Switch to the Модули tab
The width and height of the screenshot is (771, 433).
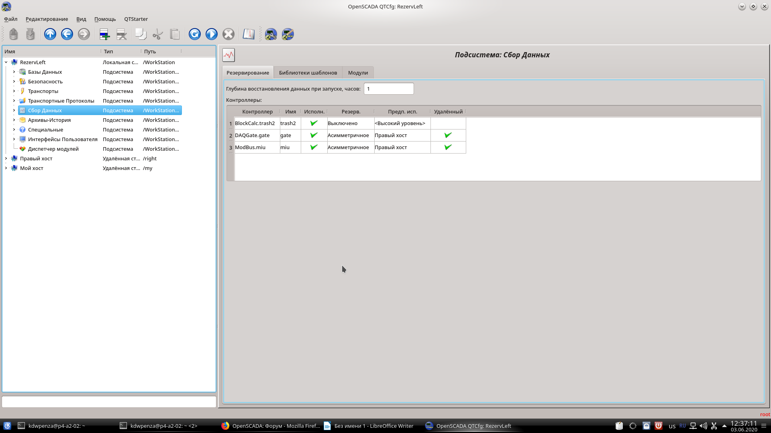[358, 73]
